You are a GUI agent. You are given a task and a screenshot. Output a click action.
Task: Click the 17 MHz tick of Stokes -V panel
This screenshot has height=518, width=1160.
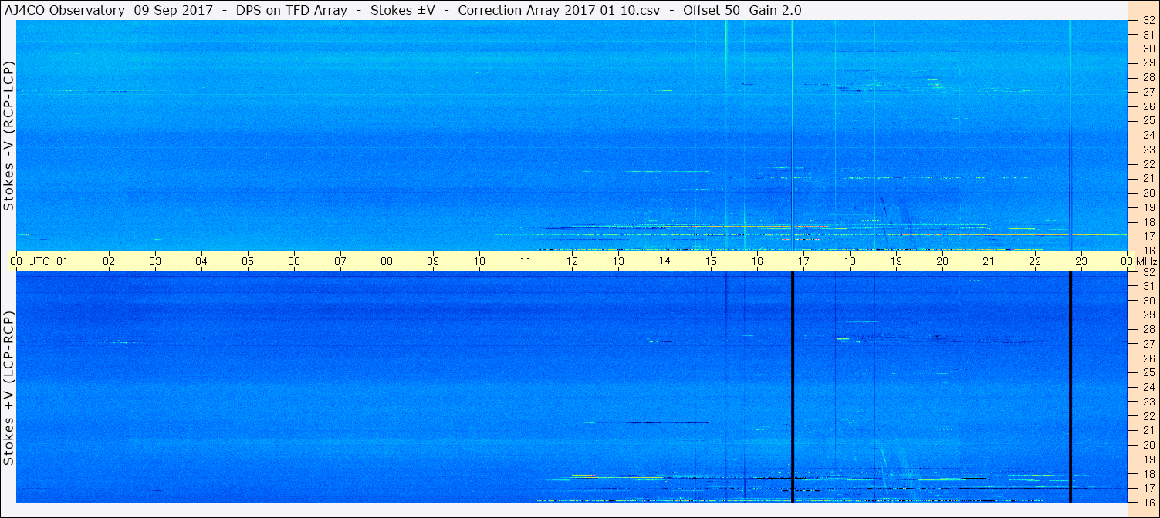1148,236
